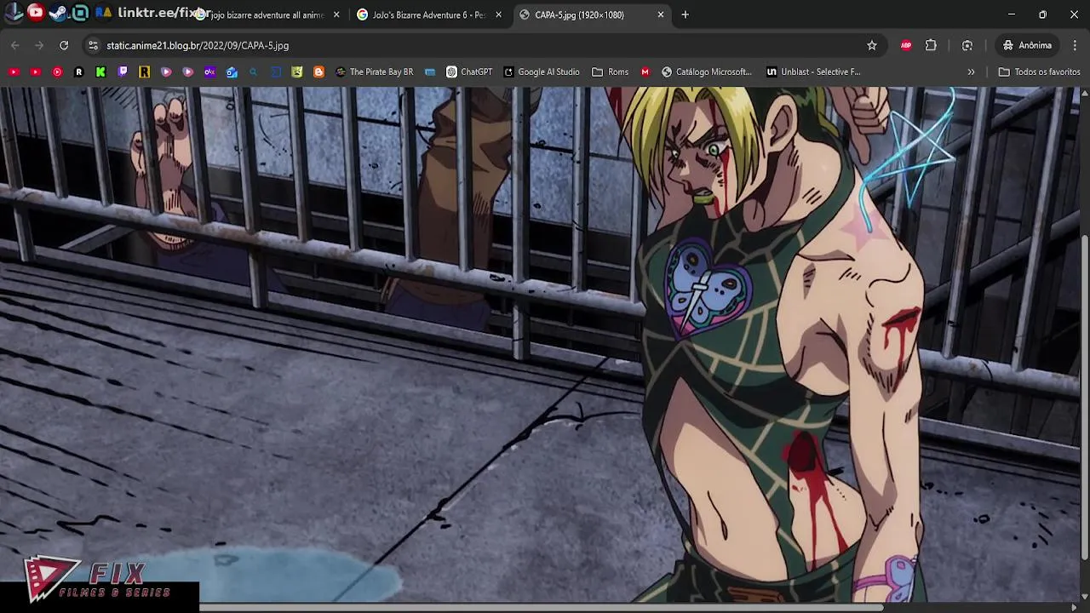Screen dimensions: 1090x613
Task: Open The Pirate Bay BR bookmark
Action: (374, 72)
